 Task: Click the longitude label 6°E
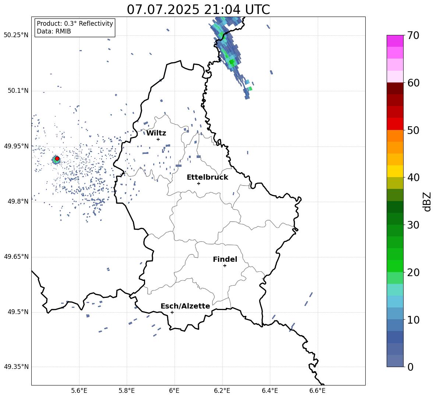tap(174, 391)
